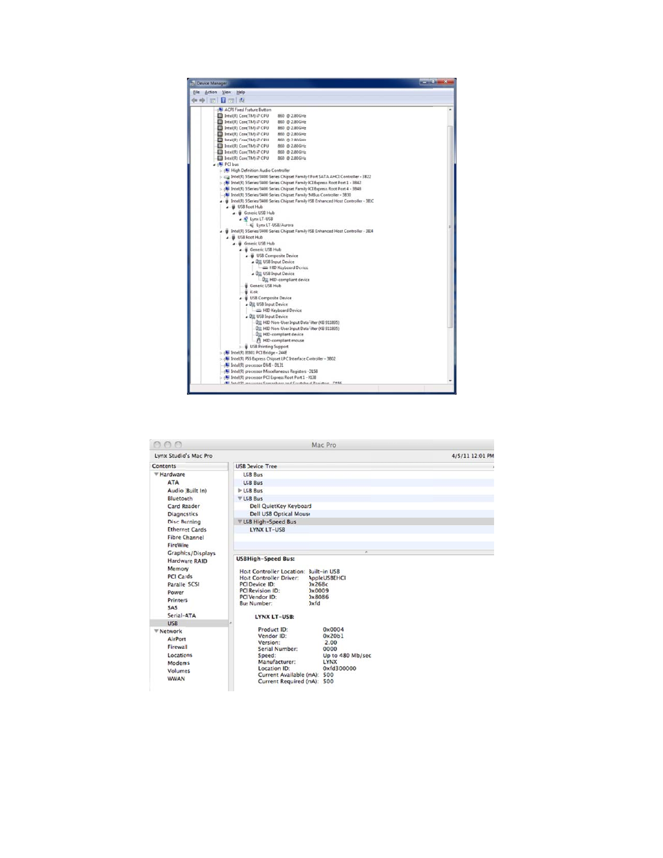Click the Back arrow in Device Manager toolbar
The height and width of the screenshot is (858, 663).
pos(194,100)
